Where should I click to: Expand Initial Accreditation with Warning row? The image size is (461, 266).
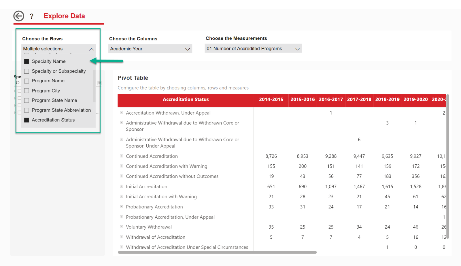[x=121, y=196]
